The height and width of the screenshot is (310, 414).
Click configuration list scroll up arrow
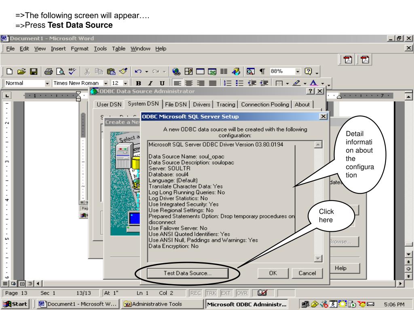[318, 145]
